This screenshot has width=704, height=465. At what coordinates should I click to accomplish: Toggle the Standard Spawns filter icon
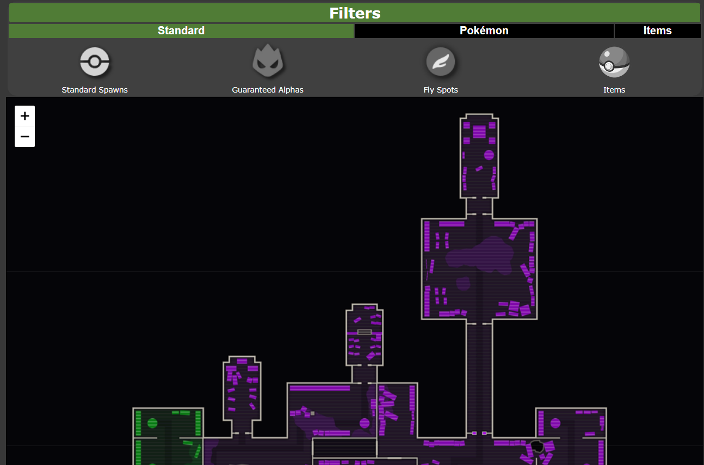[x=95, y=62]
